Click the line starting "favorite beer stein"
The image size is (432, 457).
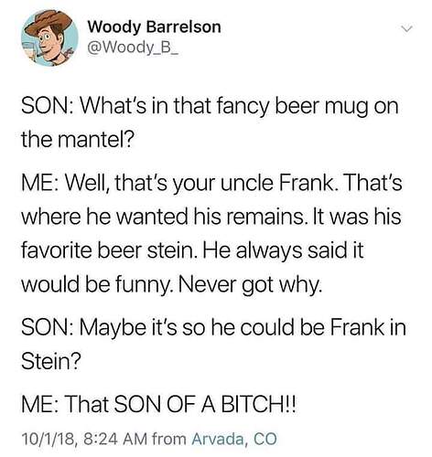(192, 252)
